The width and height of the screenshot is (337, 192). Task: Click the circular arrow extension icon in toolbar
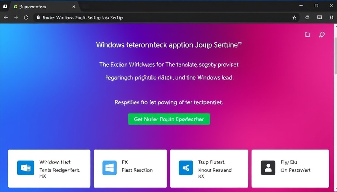click(307, 17)
